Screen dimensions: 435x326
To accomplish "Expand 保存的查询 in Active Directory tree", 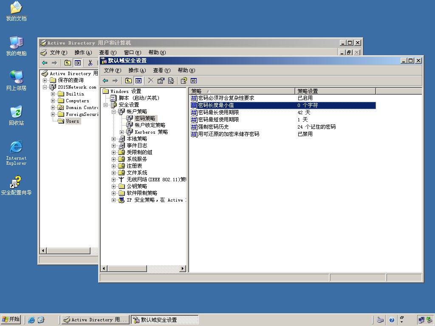I will [x=45, y=80].
